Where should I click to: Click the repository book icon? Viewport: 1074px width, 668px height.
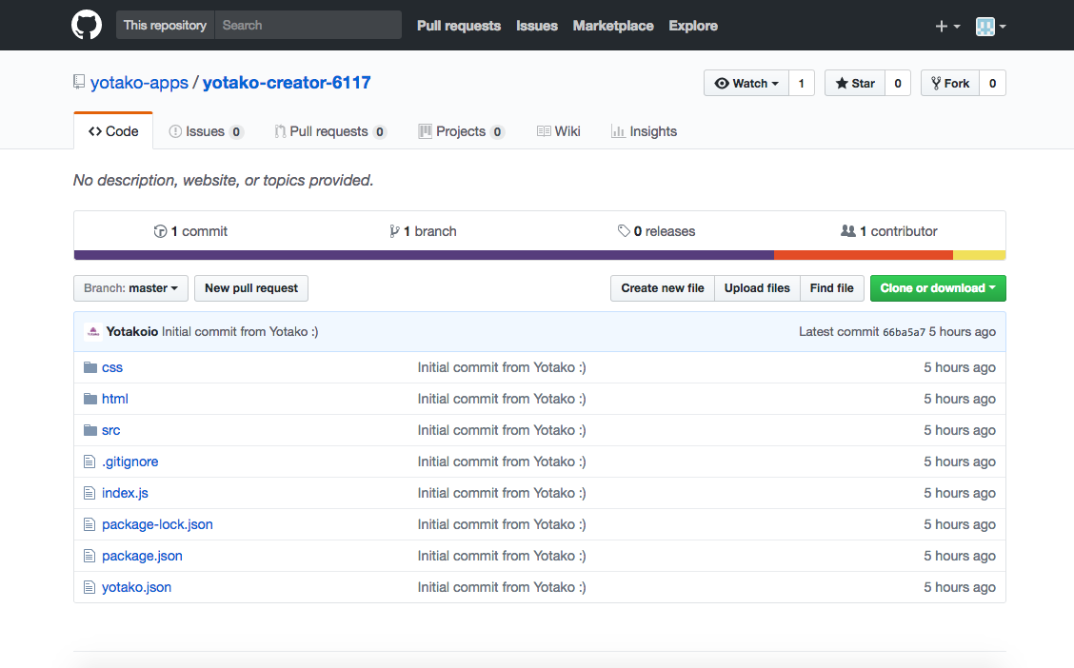[x=79, y=82]
